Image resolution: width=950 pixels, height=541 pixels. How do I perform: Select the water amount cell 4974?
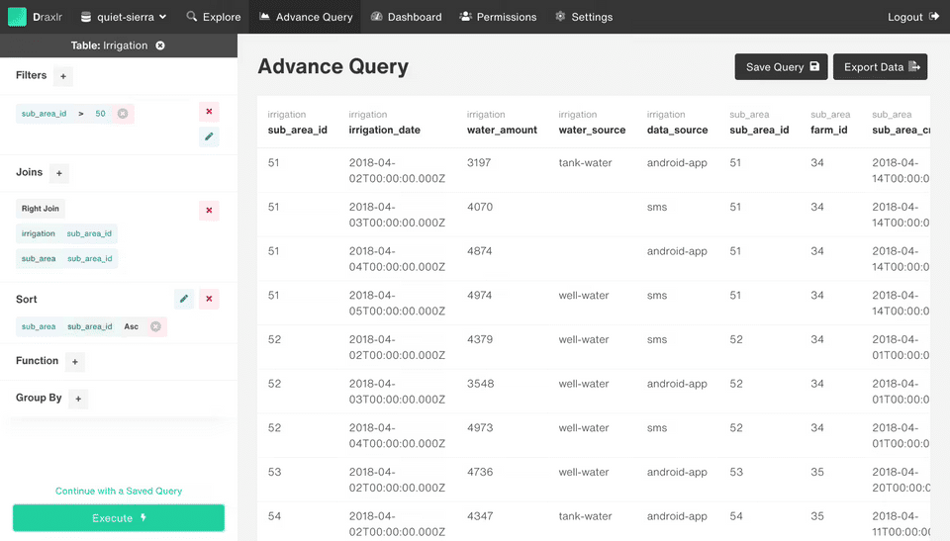pos(479,295)
